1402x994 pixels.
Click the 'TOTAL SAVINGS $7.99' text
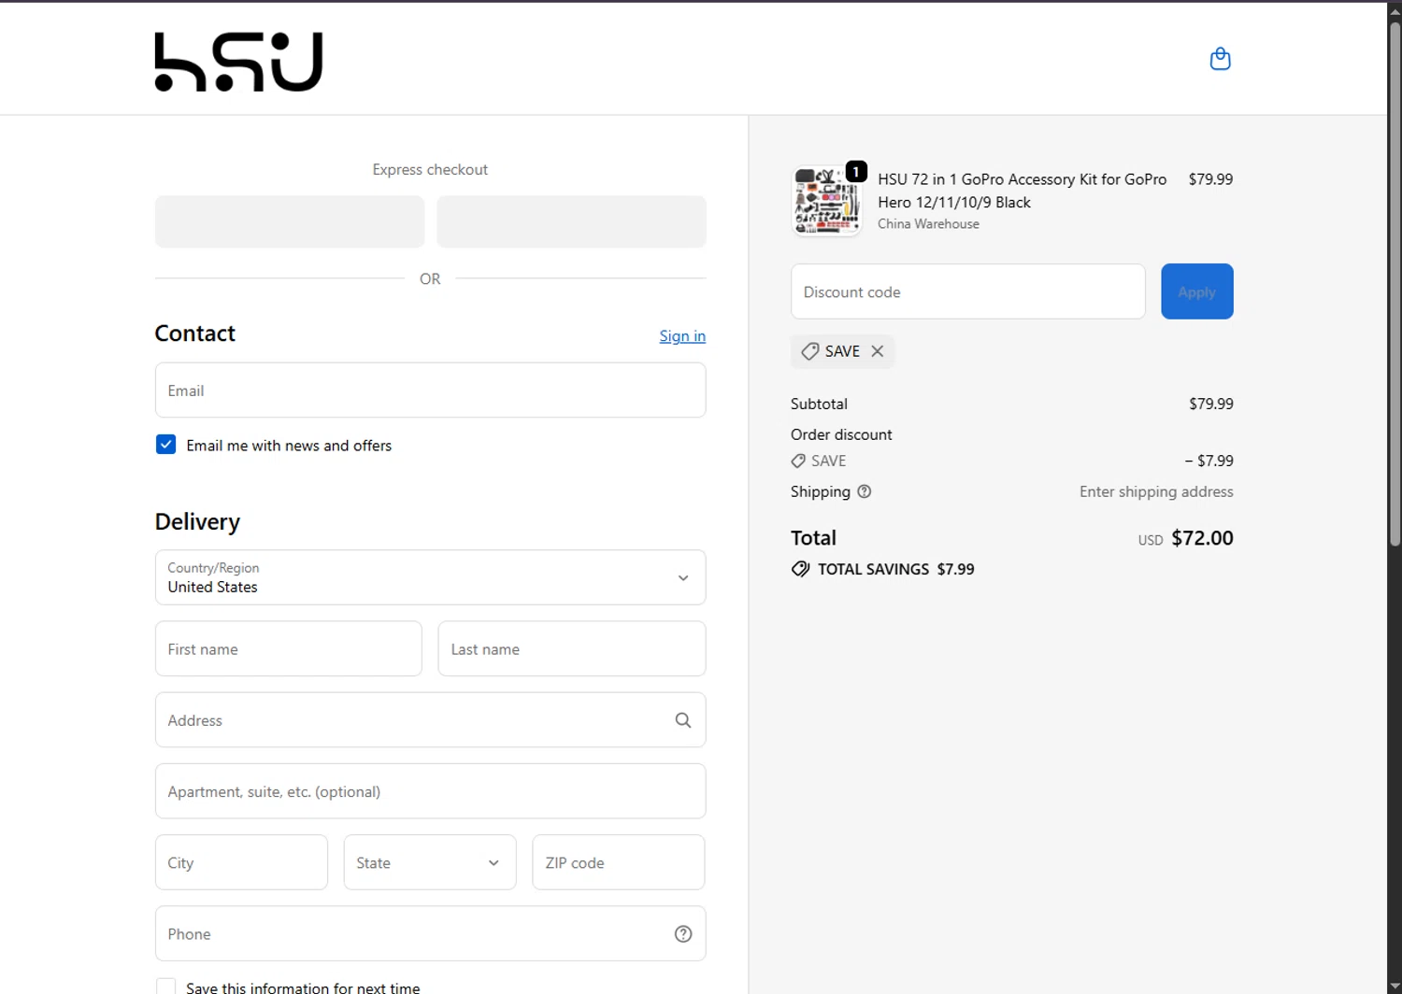(895, 569)
